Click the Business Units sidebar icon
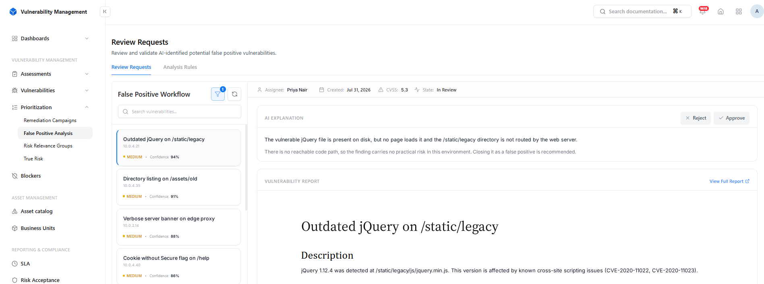 click(15, 228)
